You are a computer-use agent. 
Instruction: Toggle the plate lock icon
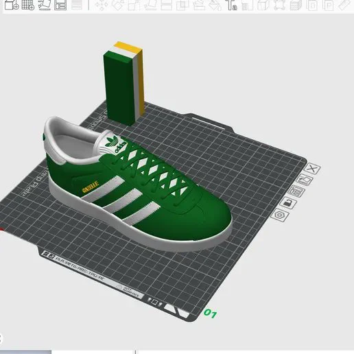point(288,202)
